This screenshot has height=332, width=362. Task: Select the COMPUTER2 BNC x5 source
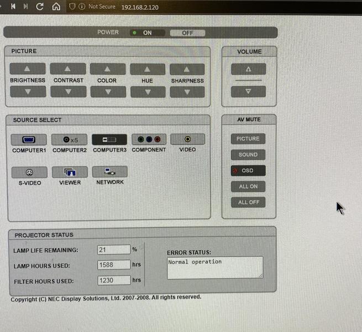[x=69, y=139]
